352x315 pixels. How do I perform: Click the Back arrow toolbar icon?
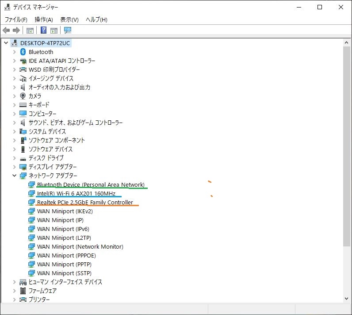pos(6,30)
